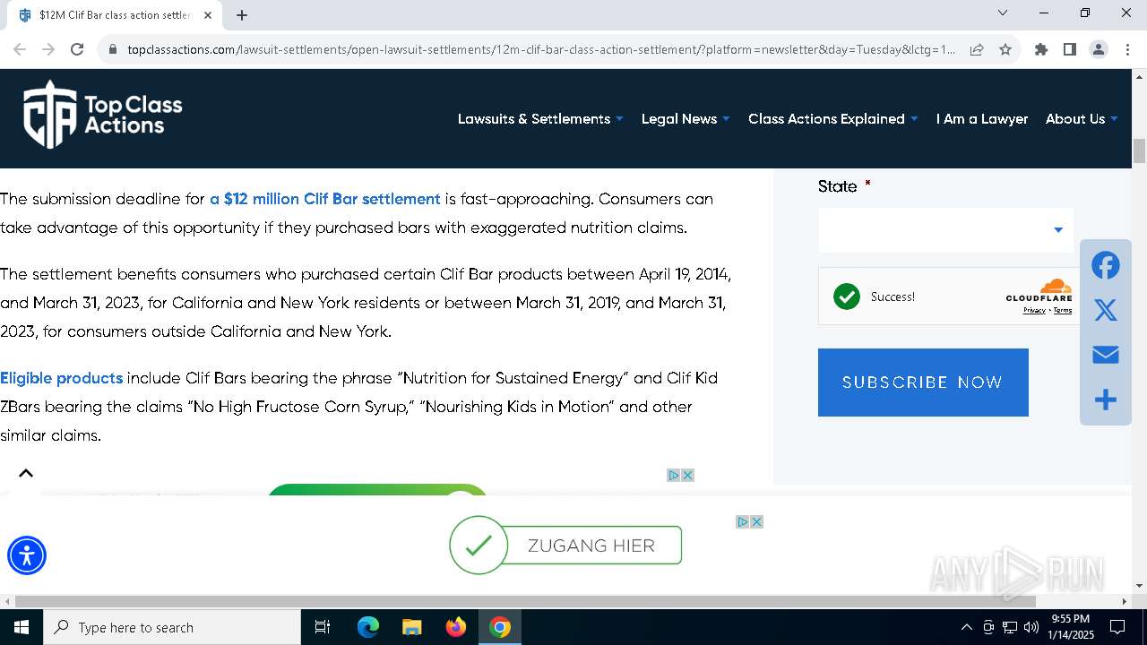Click the ZUGANG HIER ad button
1147x645 pixels.
pyautogui.click(x=565, y=546)
